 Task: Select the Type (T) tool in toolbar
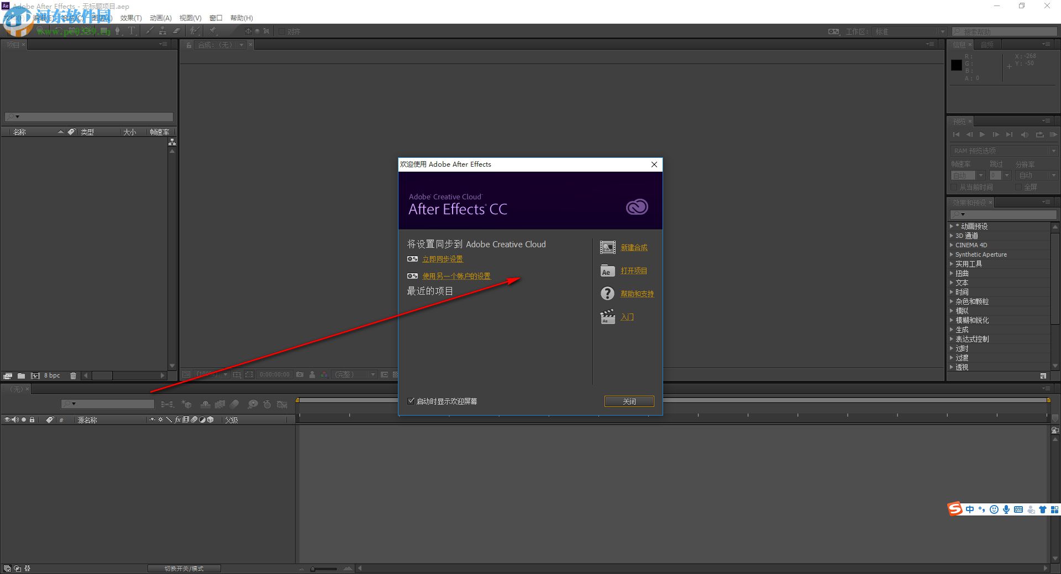click(132, 31)
